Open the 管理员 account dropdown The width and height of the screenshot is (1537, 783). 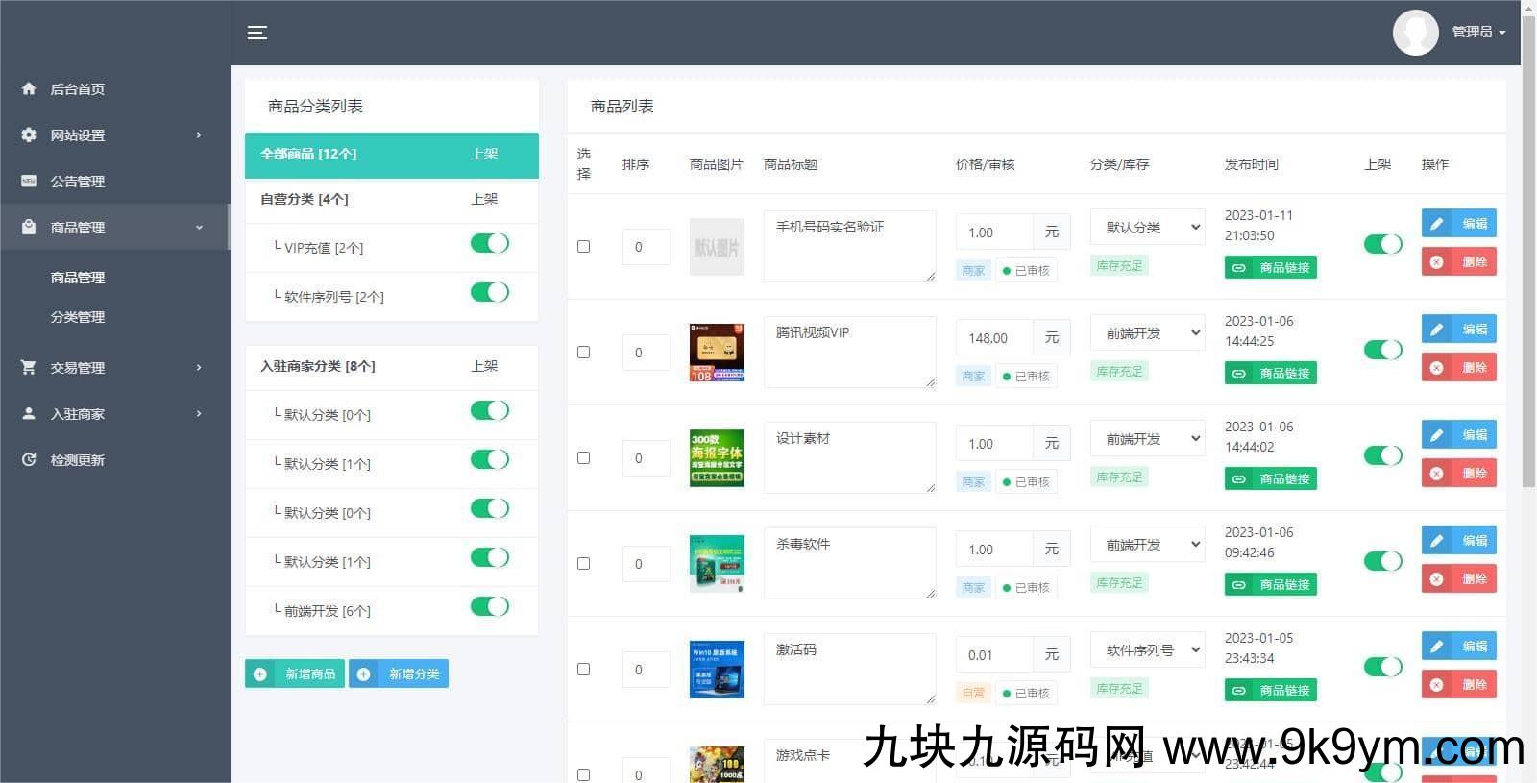coord(1478,33)
